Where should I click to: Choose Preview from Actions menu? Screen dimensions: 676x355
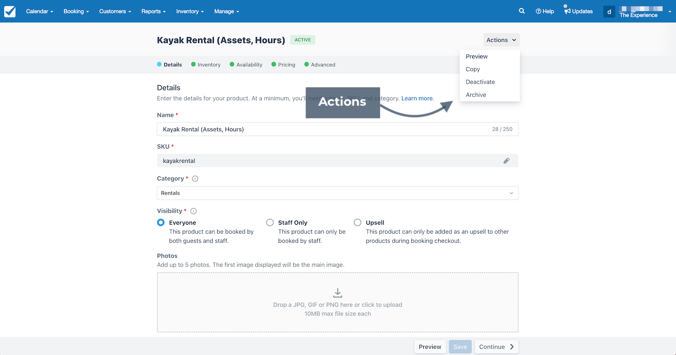coord(490,56)
